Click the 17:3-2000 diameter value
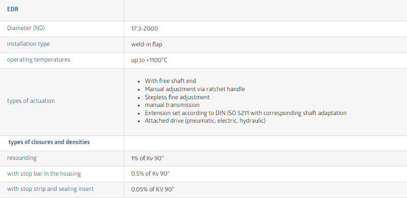The height and width of the screenshot is (198, 407). [x=145, y=29]
